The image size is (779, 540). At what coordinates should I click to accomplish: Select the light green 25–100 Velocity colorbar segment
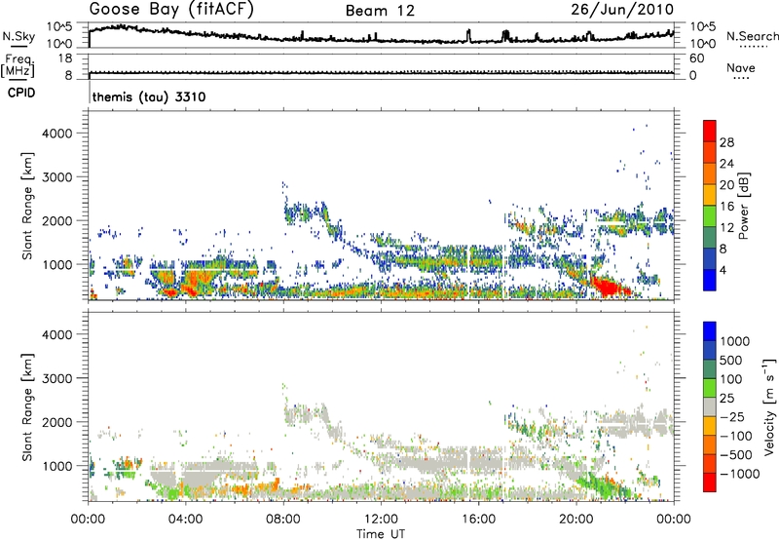tap(710, 388)
